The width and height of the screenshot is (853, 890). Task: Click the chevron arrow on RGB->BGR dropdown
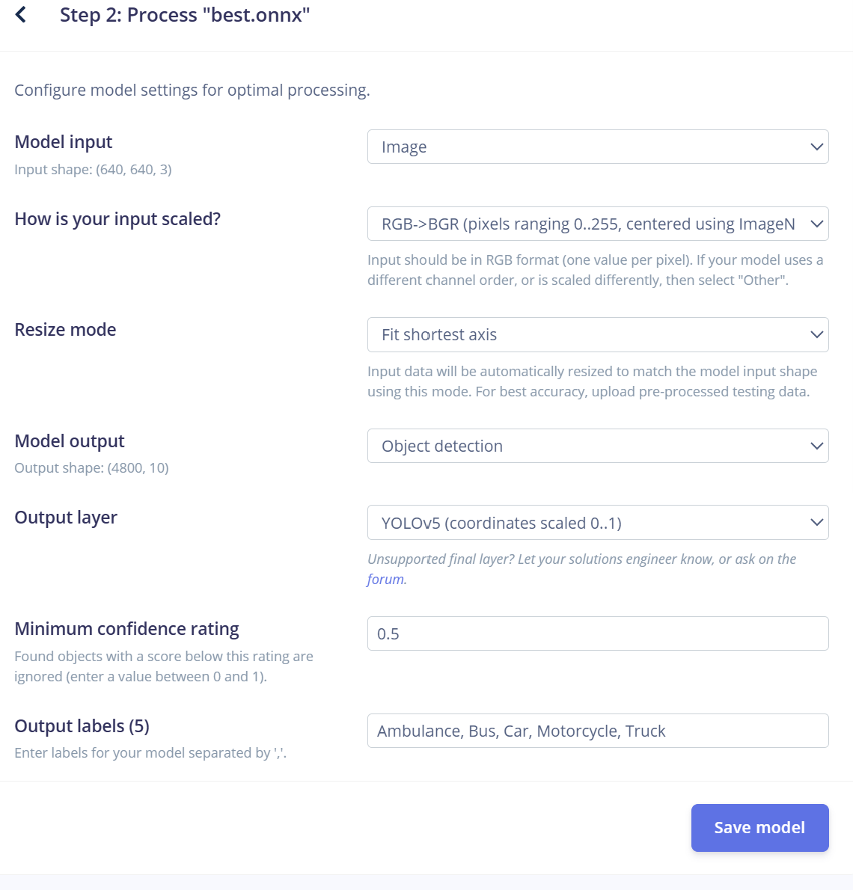[816, 224]
